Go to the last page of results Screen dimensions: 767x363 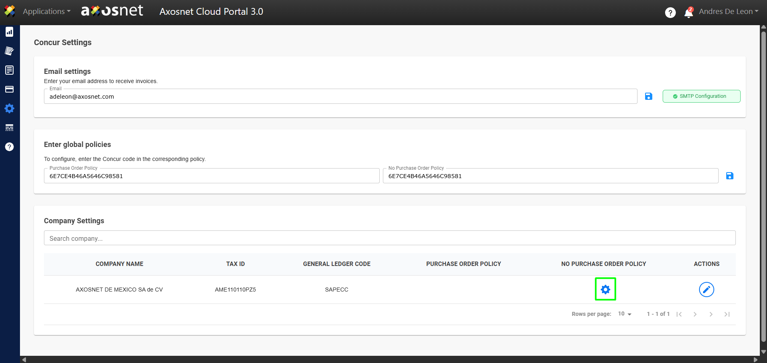point(727,314)
